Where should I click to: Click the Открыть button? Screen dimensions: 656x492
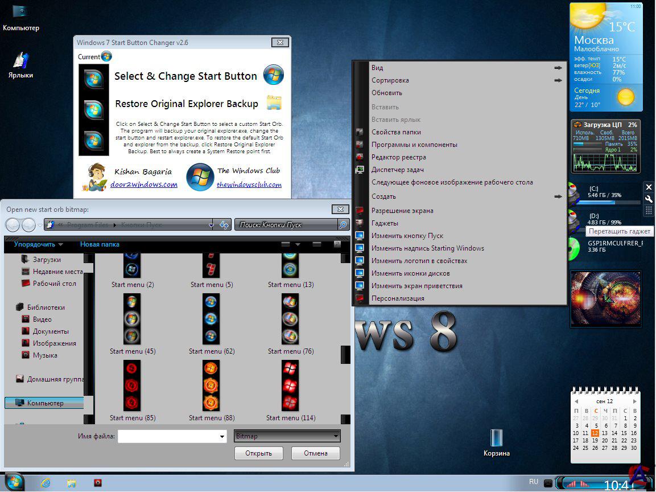pyautogui.click(x=258, y=453)
